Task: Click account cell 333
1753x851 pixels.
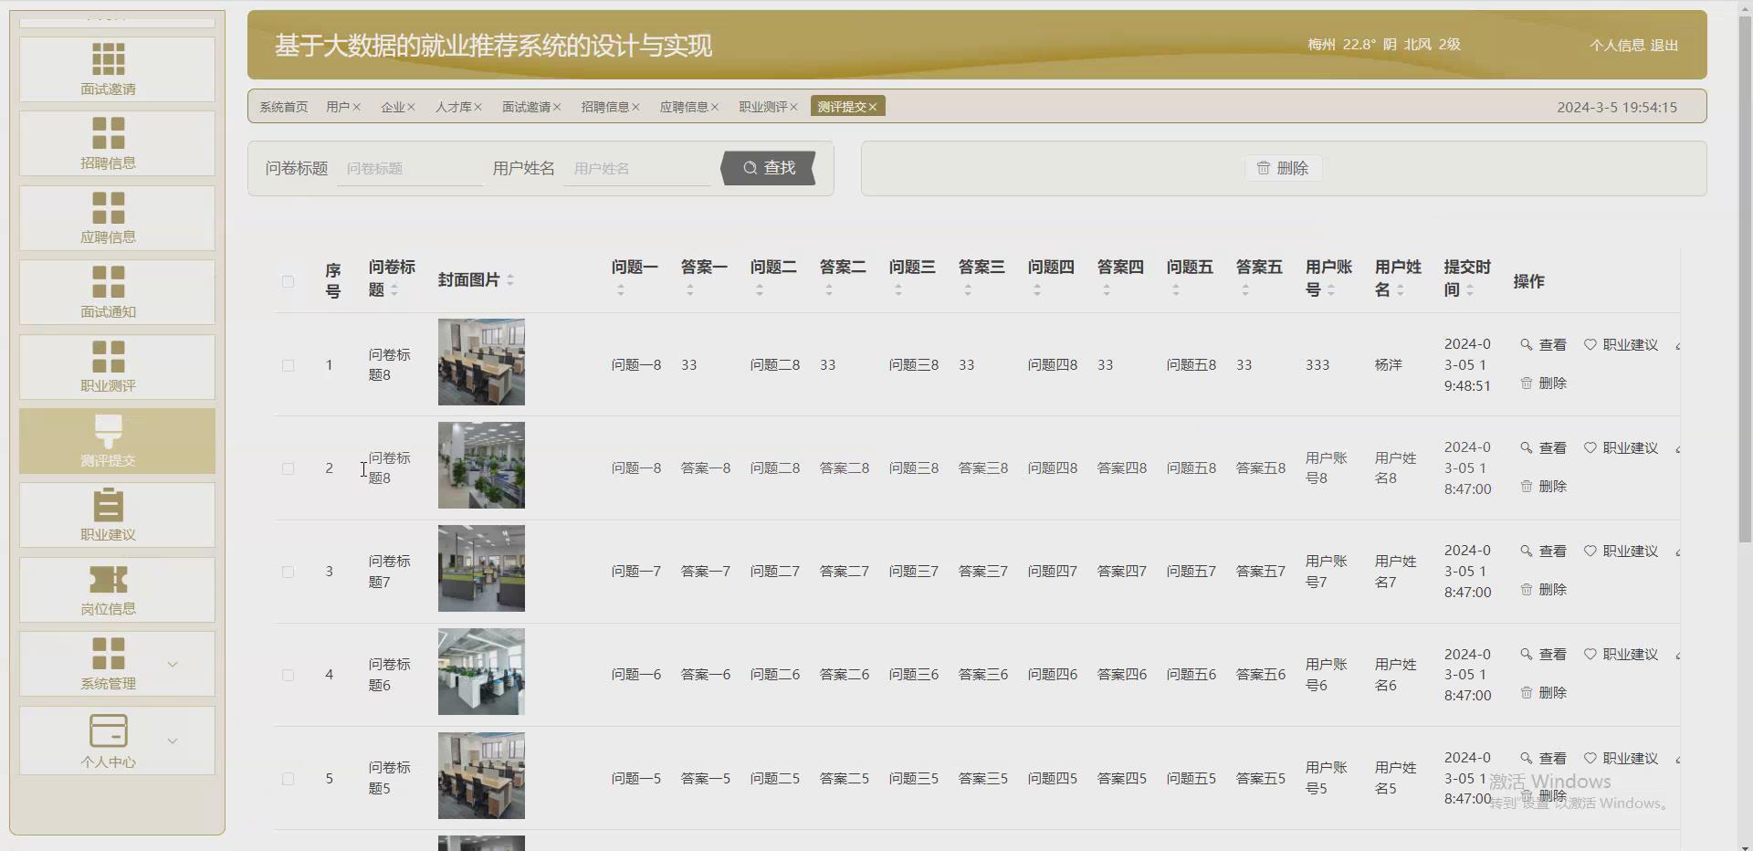Action: click(x=1317, y=364)
